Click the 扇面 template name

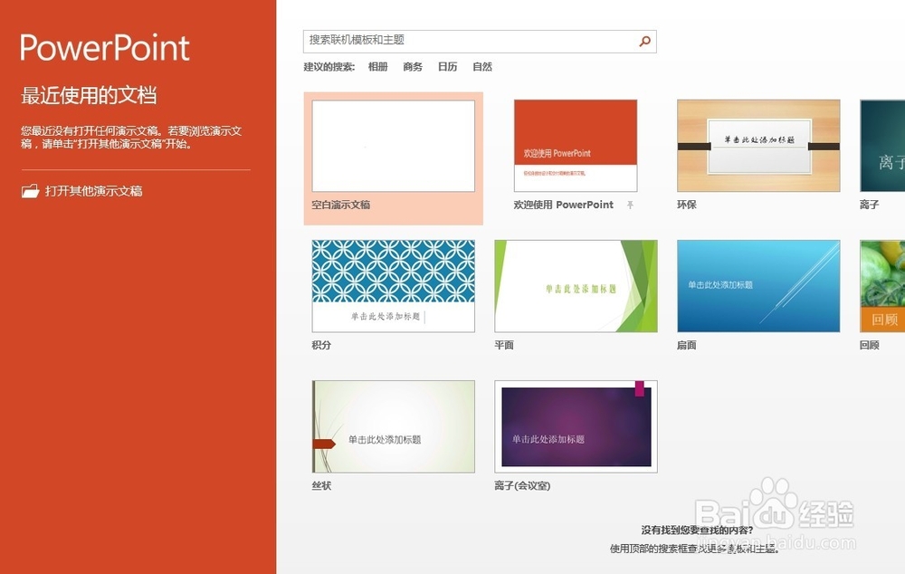687,345
